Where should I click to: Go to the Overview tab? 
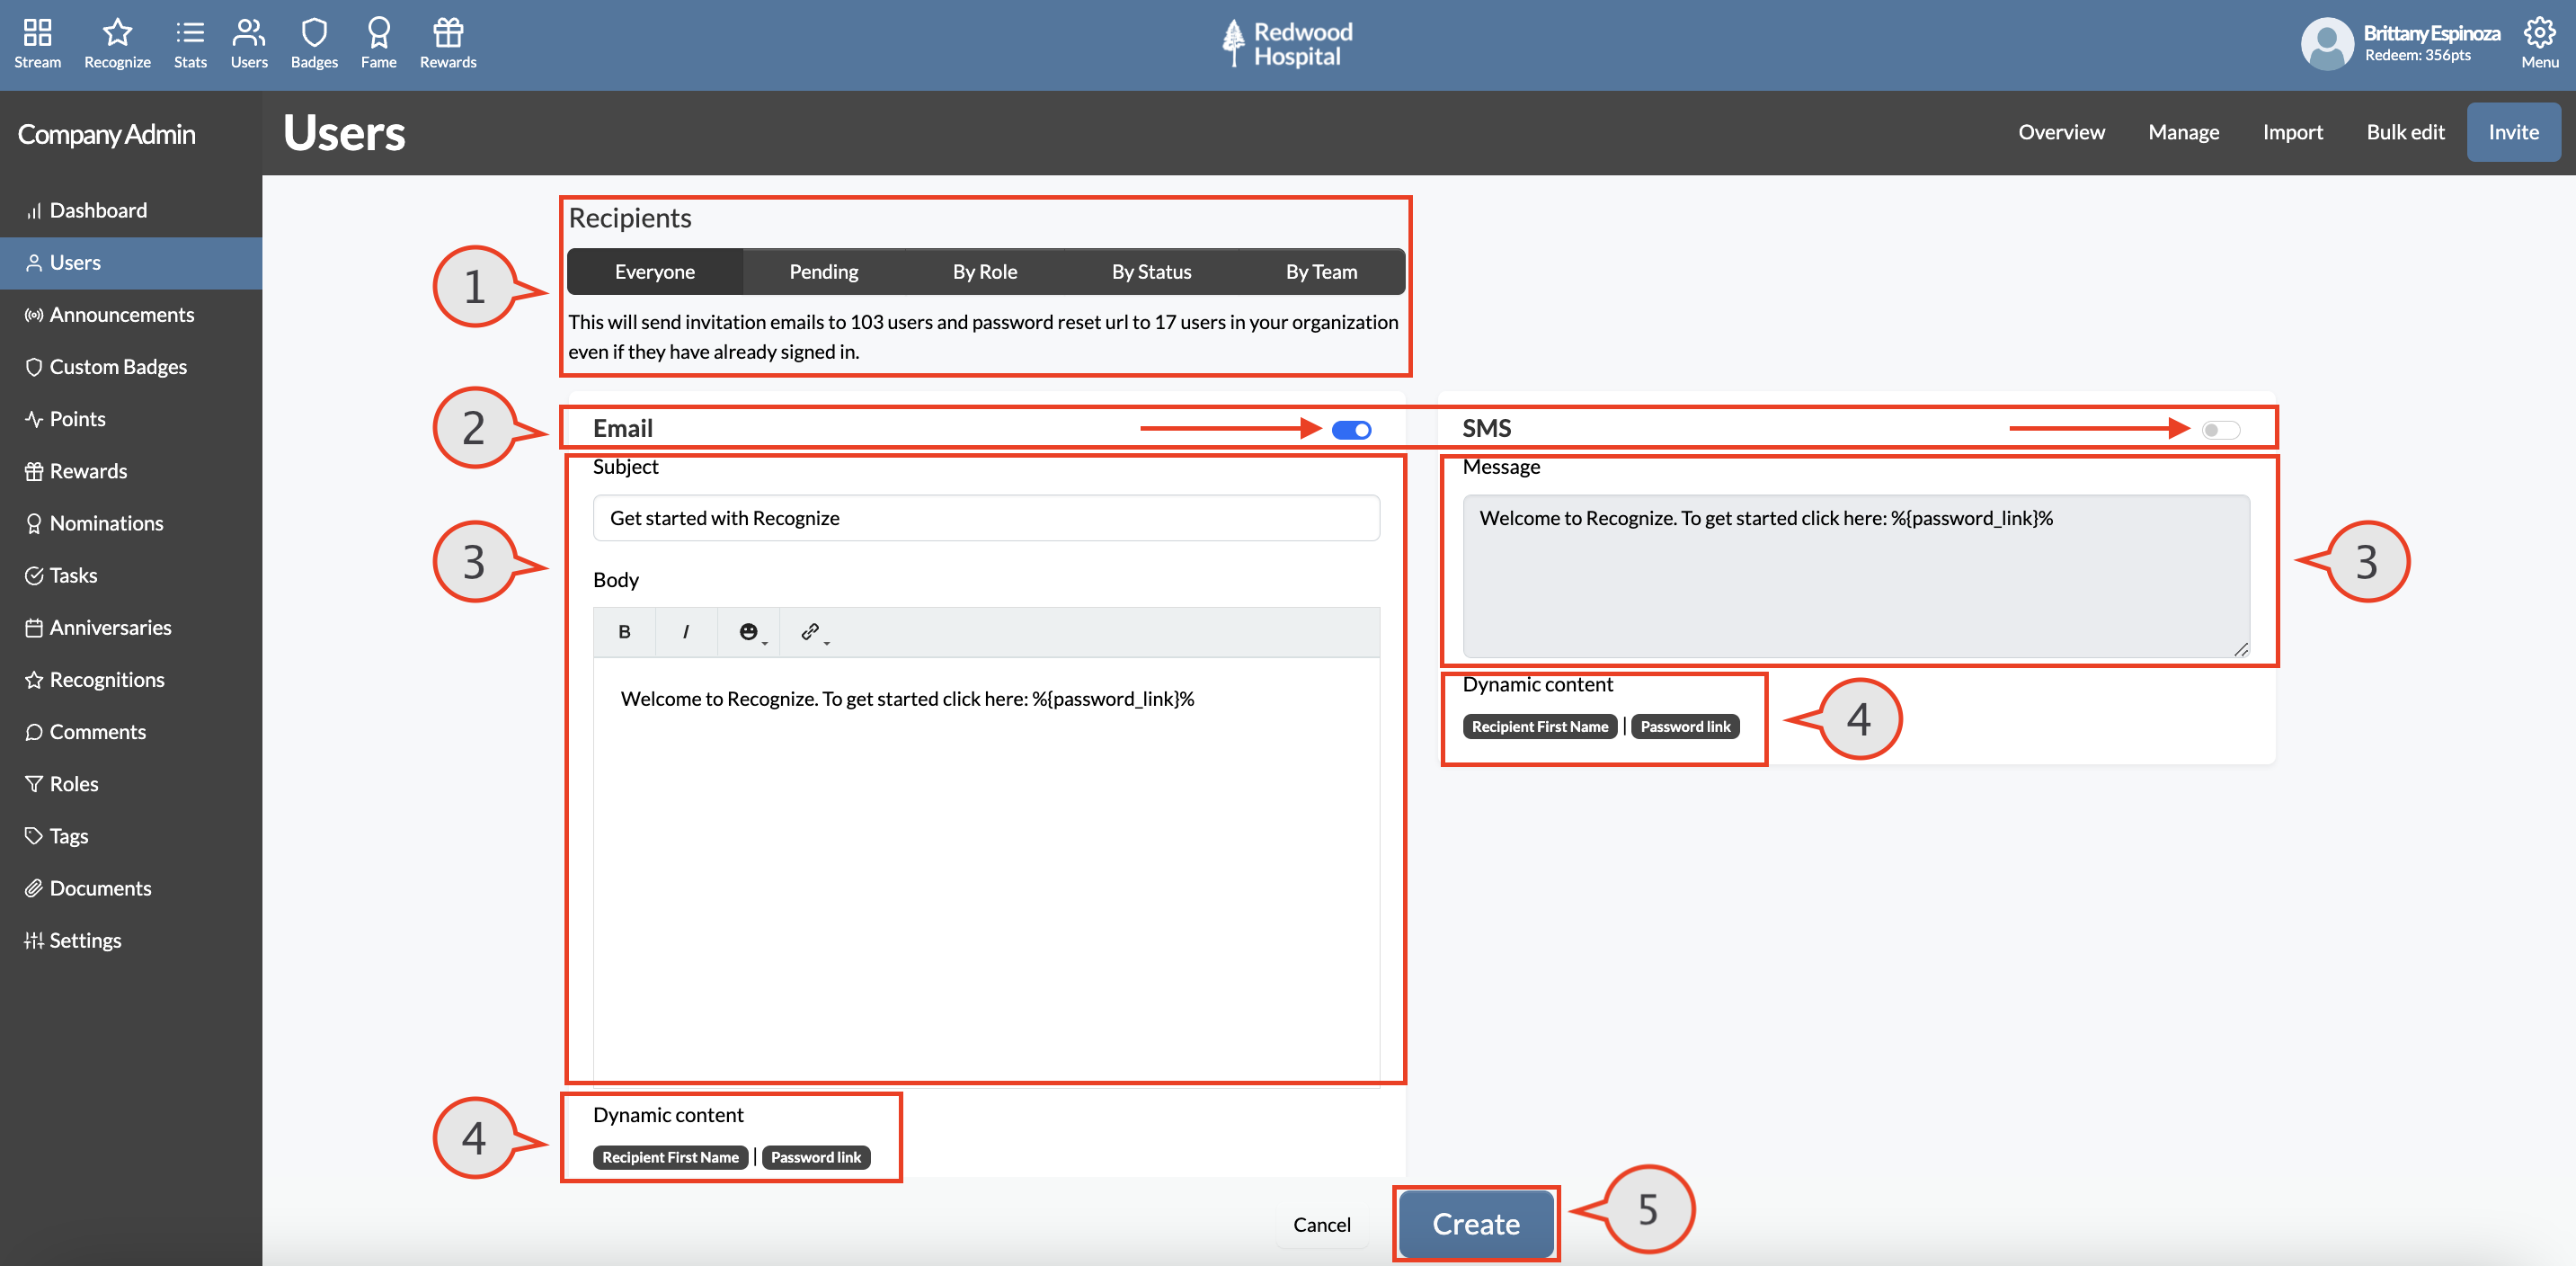click(x=2061, y=132)
